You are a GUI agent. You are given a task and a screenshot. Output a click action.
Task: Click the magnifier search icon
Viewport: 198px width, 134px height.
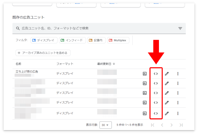point(18,28)
